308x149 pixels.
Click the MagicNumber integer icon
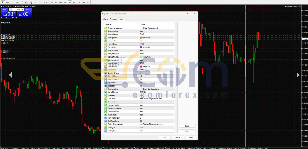[106, 92]
